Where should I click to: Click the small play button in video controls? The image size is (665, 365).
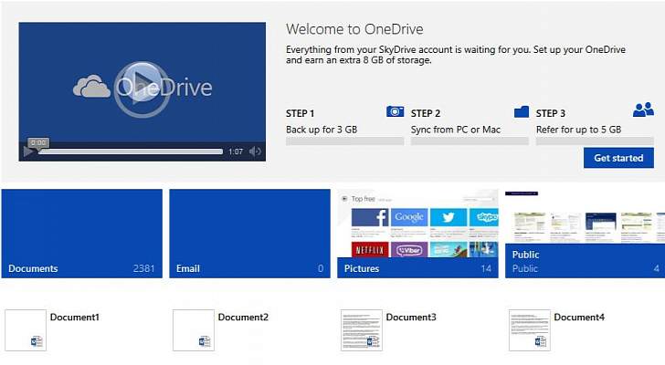[28, 151]
